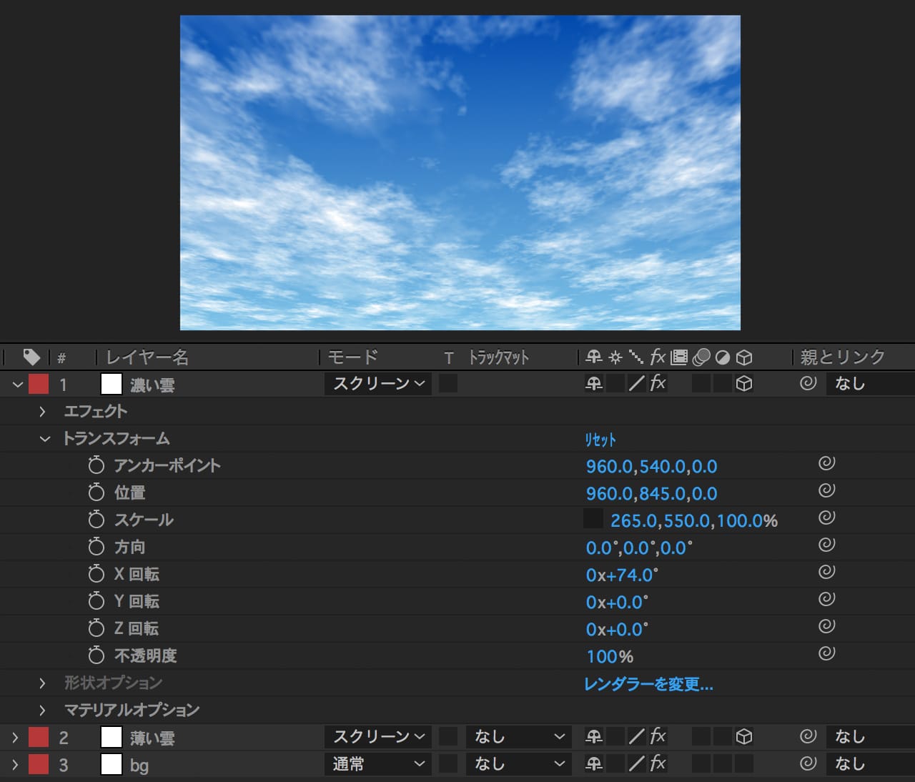The height and width of the screenshot is (782, 915).
Task: Expand the エフェクト group
Action: [42, 412]
